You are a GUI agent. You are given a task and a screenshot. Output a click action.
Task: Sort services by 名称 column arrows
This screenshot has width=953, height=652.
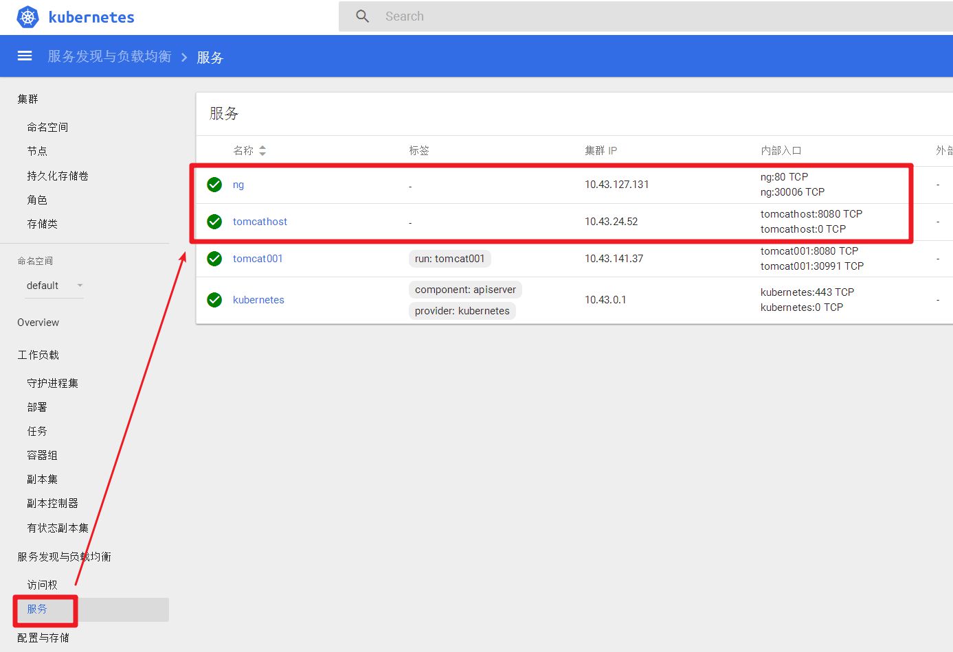pyautogui.click(x=262, y=151)
